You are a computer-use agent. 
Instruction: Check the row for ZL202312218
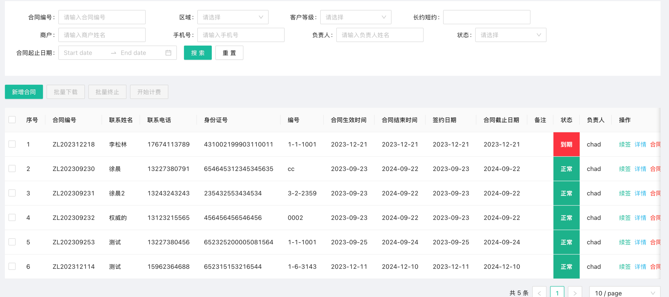pyautogui.click(x=12, y=144)
